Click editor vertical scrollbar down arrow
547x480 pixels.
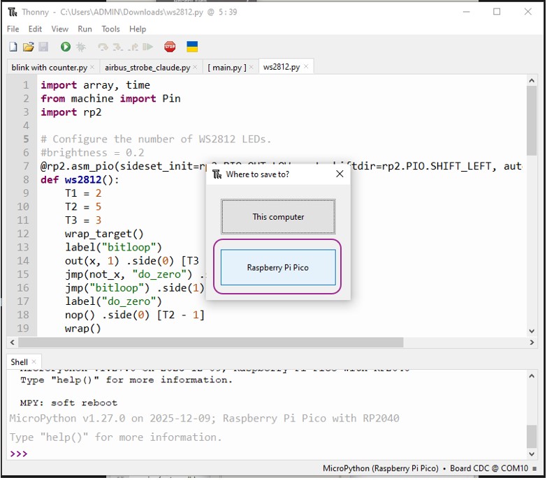click(x=532, y=331)
